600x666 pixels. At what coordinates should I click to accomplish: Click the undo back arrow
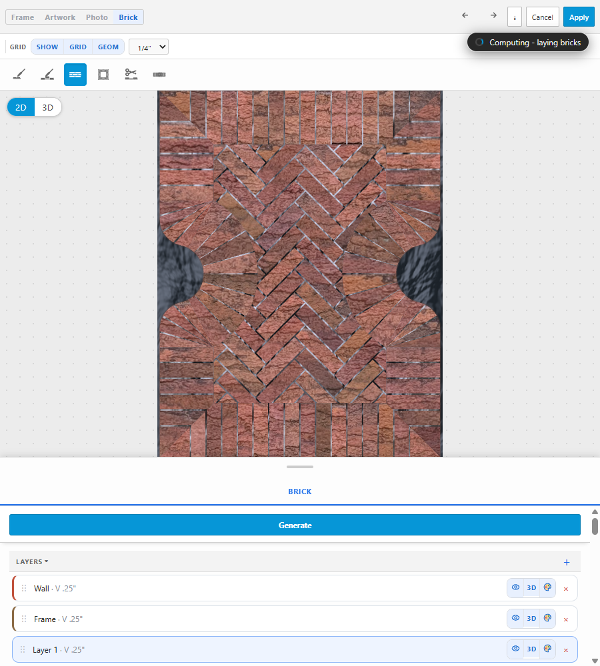click(x=465, y=16)
